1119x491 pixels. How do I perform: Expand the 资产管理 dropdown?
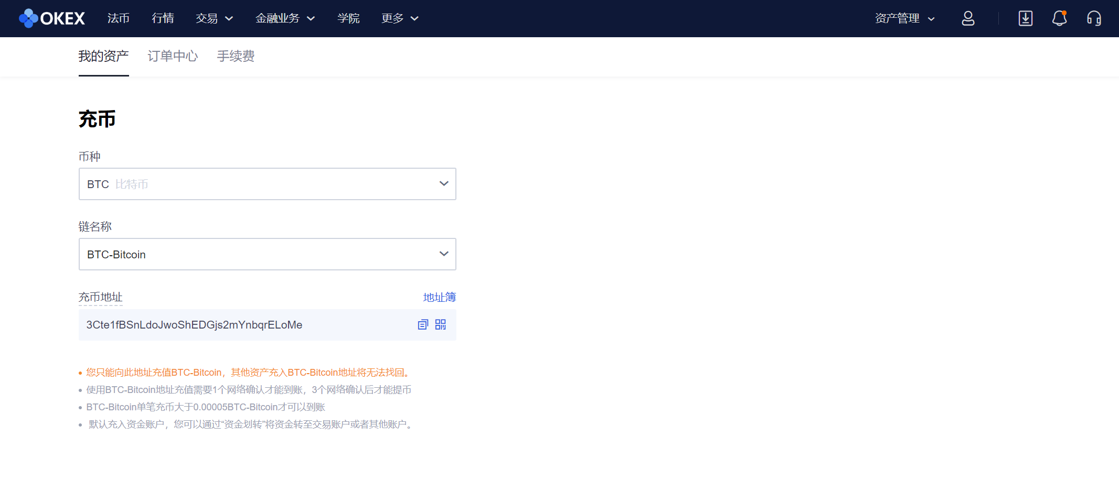coord(905,18)
